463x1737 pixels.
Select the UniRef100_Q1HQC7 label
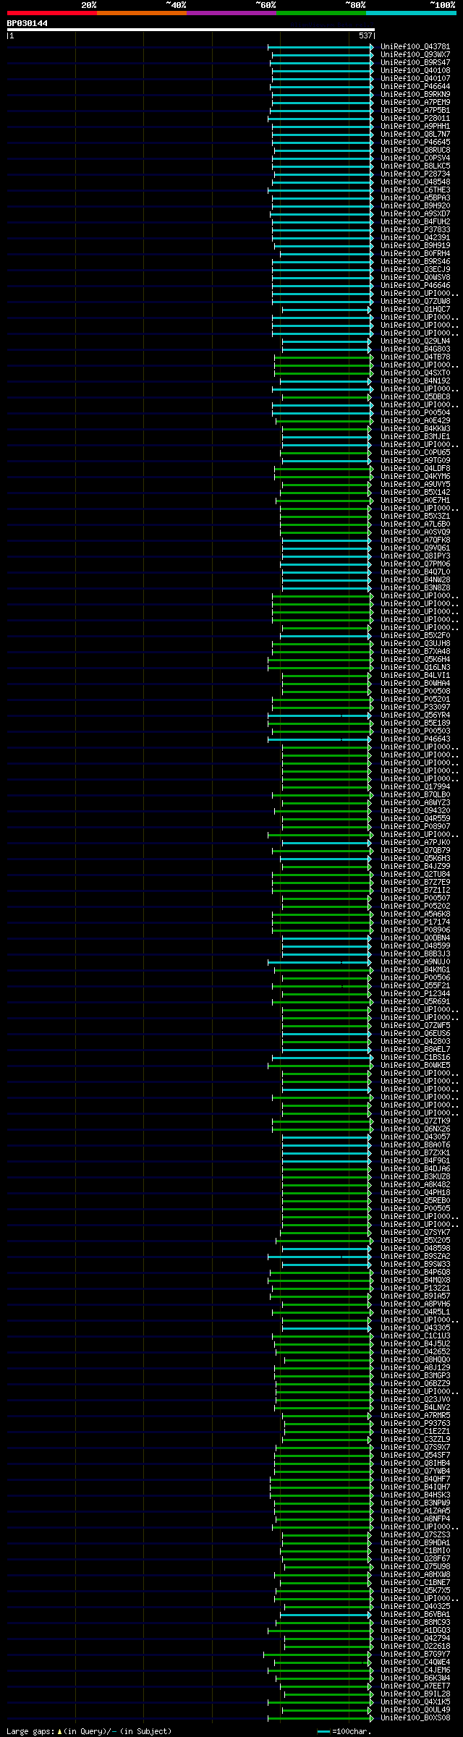pos(415,310)
